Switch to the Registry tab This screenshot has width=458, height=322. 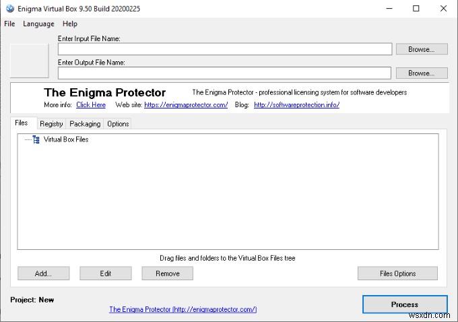(x=51, y=124)
